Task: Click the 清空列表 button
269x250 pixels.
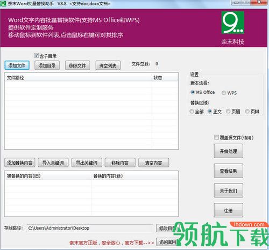Action: [108, 65]
